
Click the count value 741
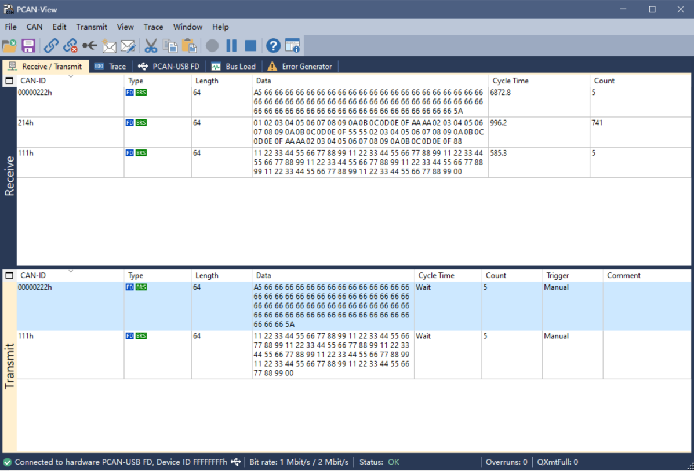[x=598, y=122]
